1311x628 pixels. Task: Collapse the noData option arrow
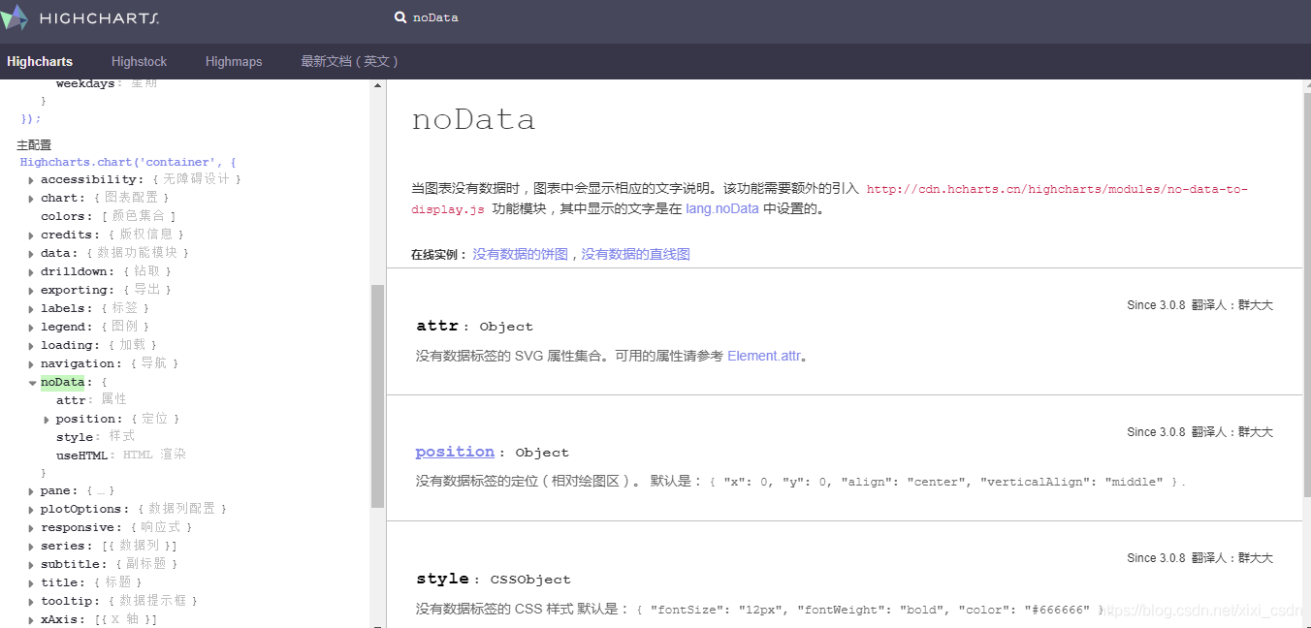[x=32, y=383]
